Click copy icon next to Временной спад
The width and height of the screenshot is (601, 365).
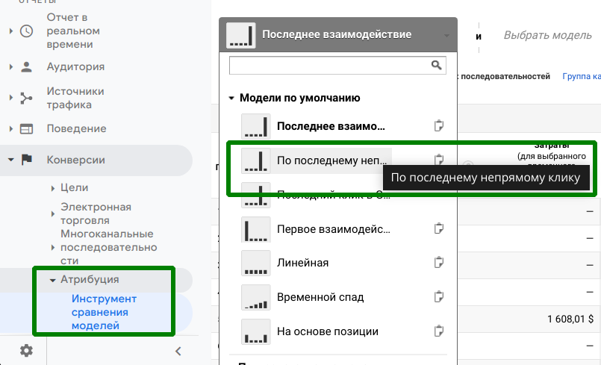click(440, 297)
